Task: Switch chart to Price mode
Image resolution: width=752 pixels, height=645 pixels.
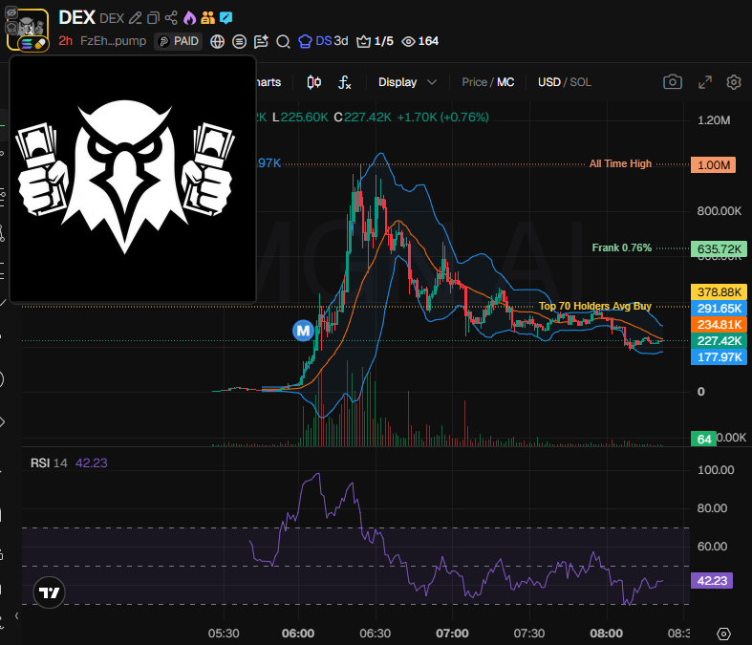Action: (474, 82)
